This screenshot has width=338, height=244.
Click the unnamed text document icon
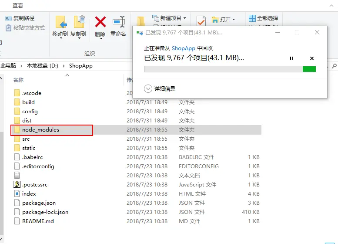click(x=17, y=175)
